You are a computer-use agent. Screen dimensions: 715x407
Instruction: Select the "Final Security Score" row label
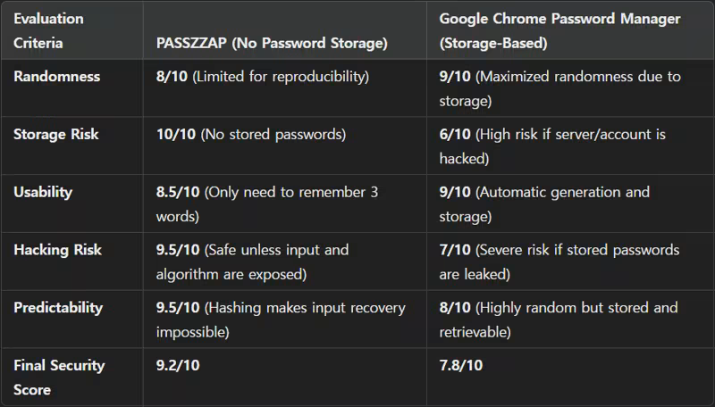tap(59, 378)
